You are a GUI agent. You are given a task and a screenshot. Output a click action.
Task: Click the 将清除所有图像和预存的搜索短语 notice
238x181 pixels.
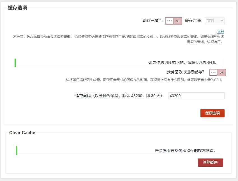click(x=118, y=150)
